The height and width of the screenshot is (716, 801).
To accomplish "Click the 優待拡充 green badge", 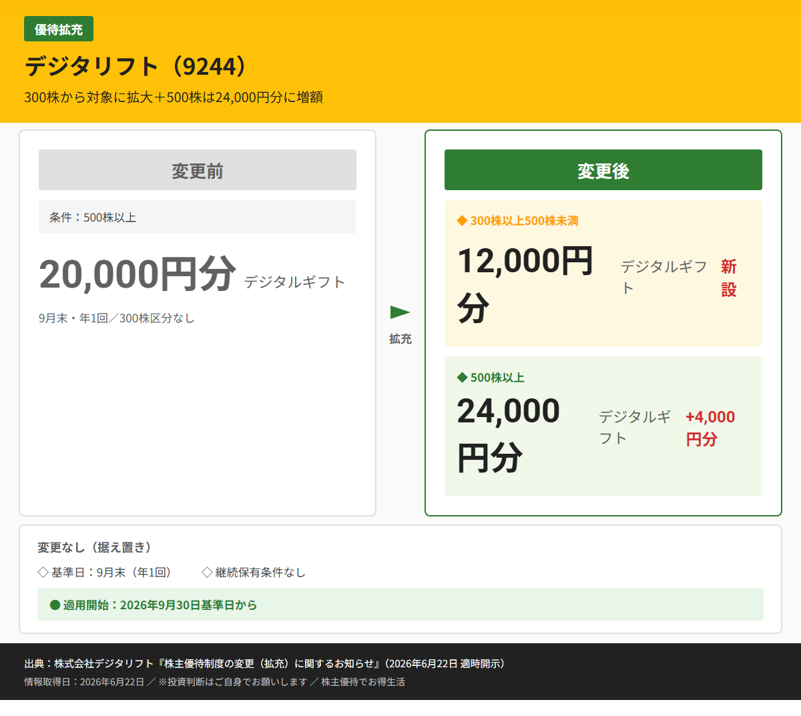I will coord(59,29).
